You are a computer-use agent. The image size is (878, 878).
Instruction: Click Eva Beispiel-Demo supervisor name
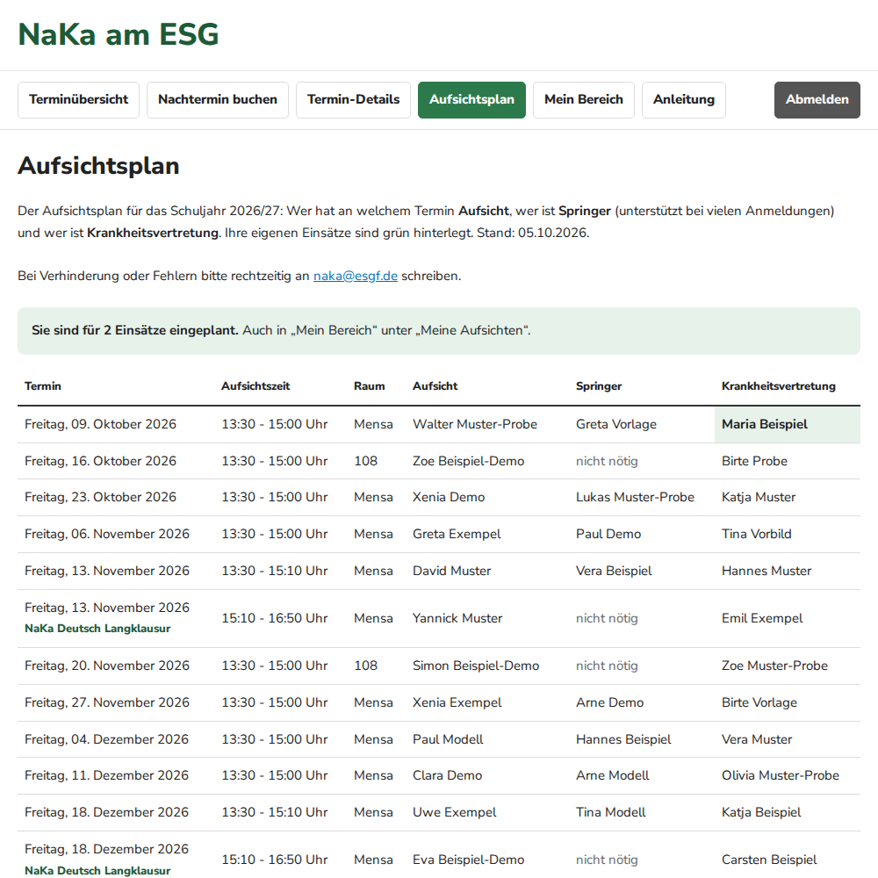click(x=468, y=860)
